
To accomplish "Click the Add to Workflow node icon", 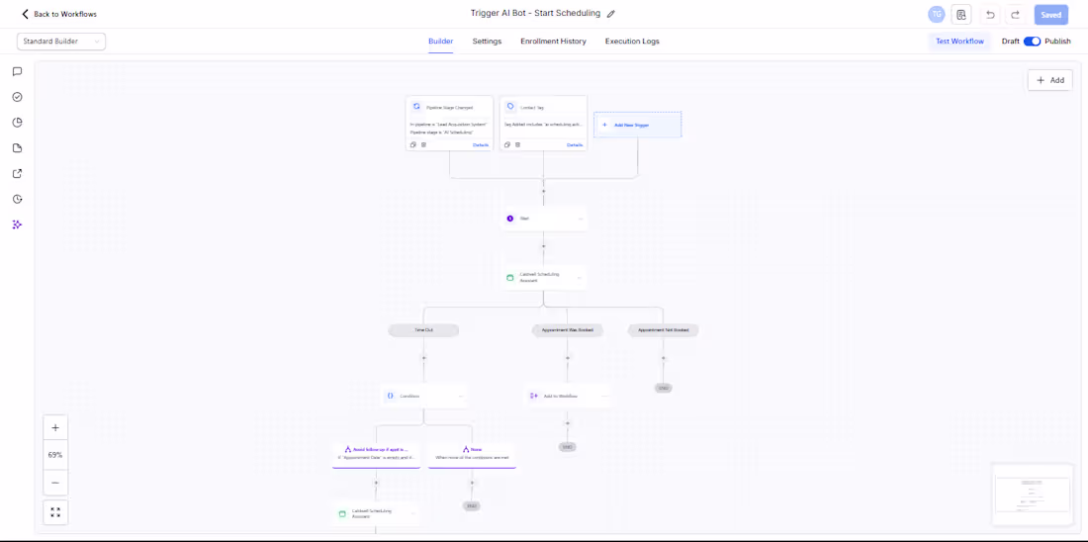I will pos(533,396).
